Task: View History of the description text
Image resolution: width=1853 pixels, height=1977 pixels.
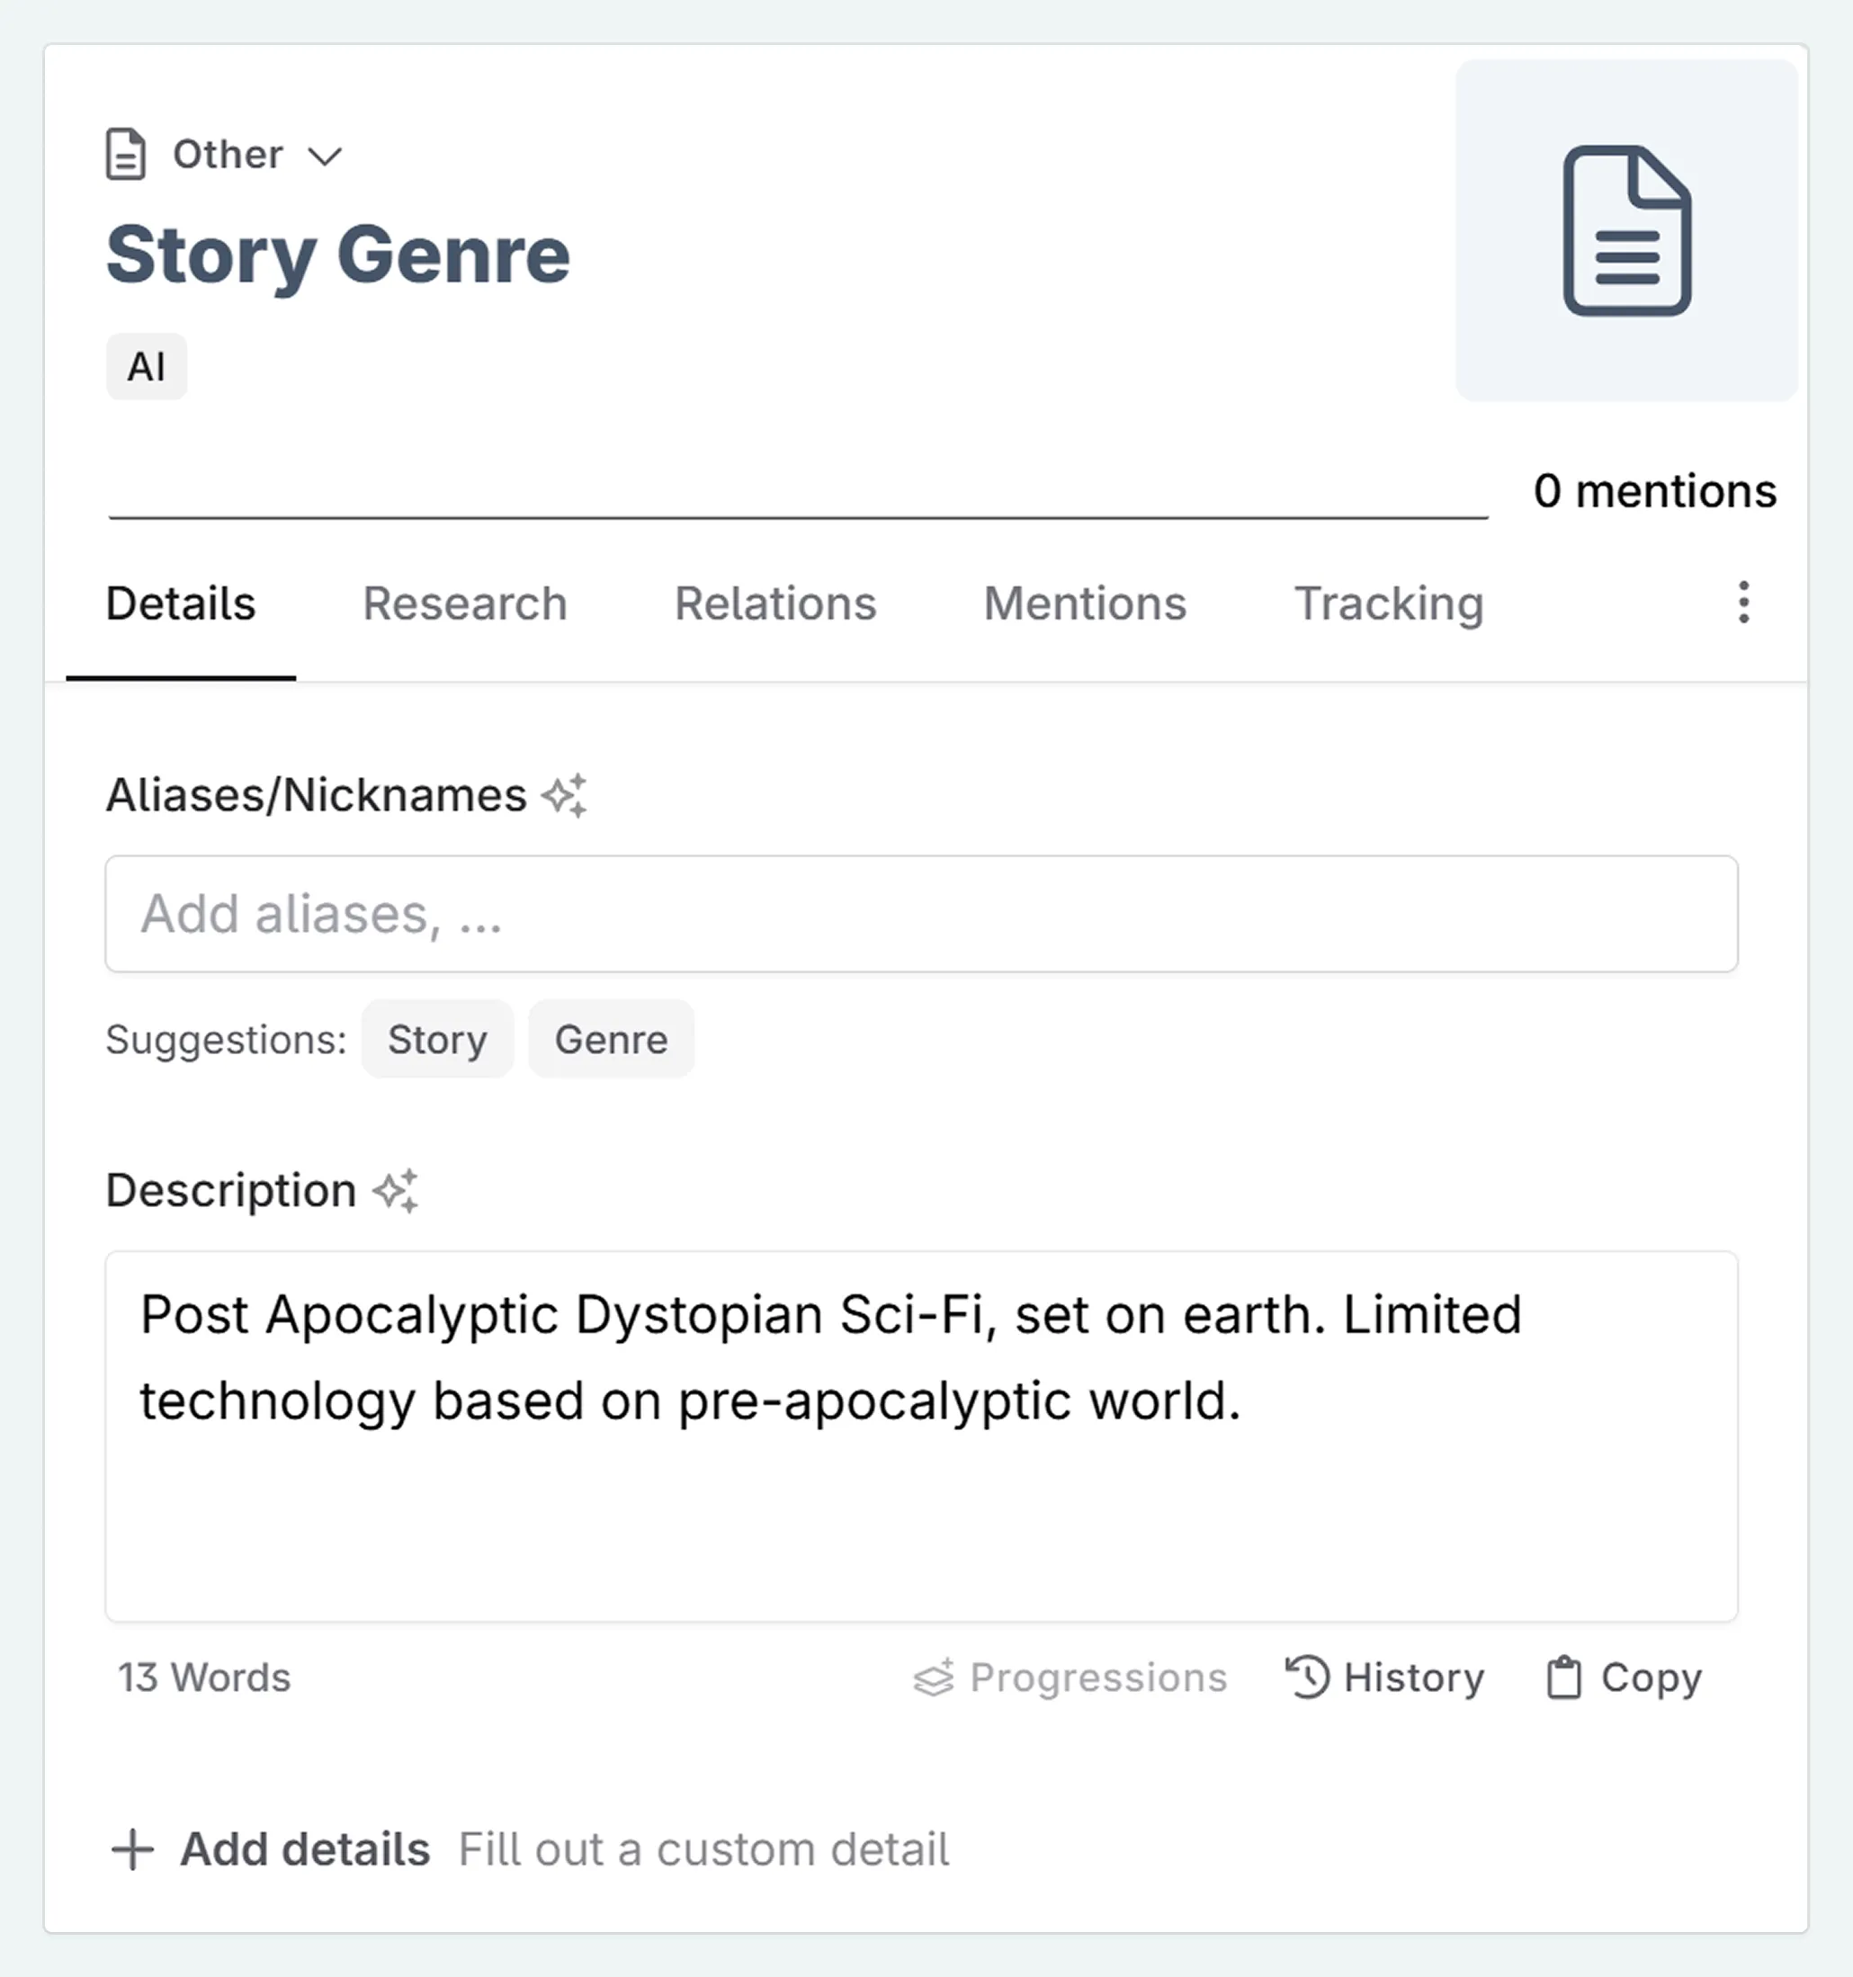Action: (1384, 1677)
